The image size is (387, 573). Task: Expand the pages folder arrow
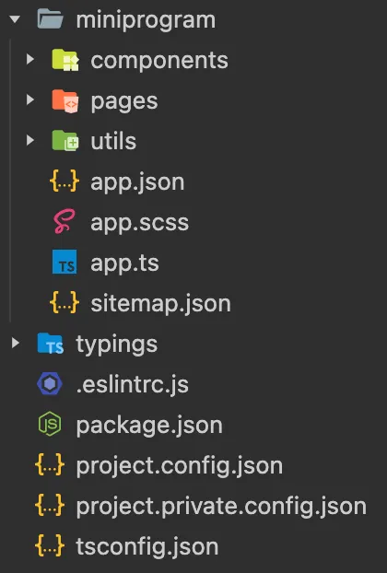[30, 99]
